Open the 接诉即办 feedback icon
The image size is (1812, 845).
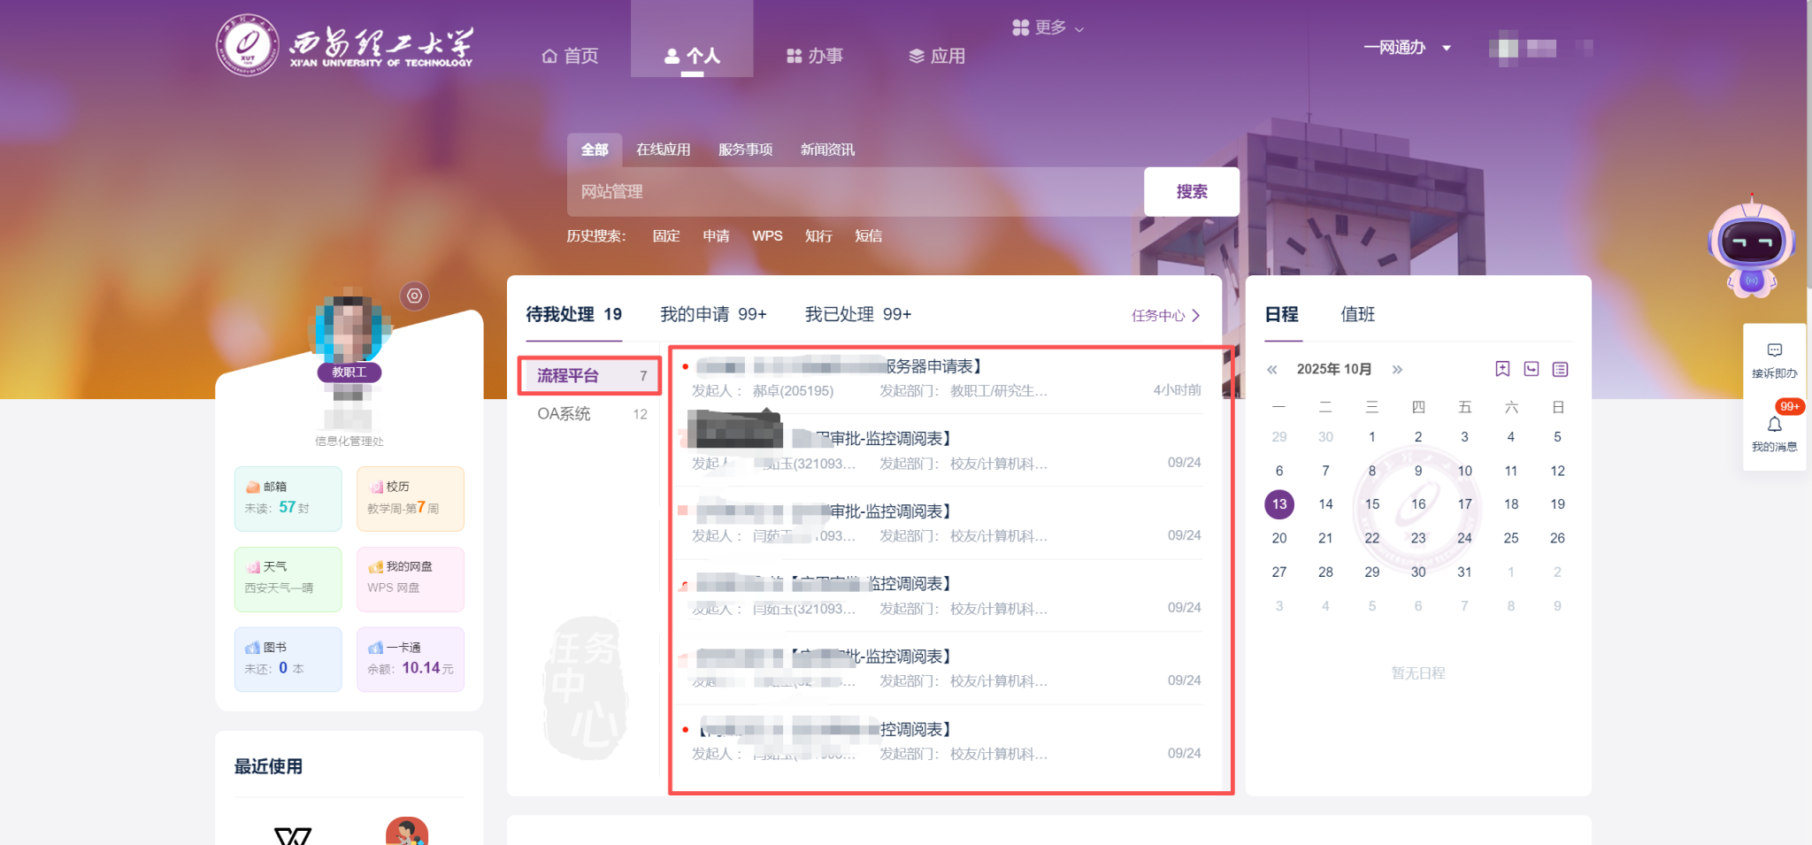tap(1774, 358)
